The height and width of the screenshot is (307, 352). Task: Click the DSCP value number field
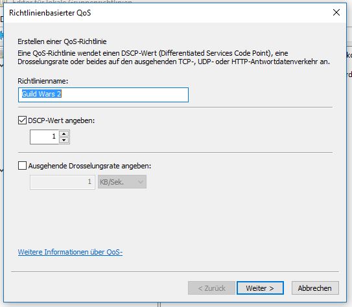coord(45,137)
